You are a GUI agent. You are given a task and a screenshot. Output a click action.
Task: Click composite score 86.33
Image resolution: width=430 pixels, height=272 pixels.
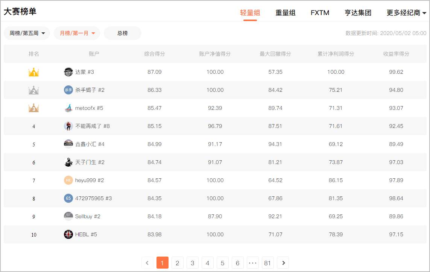(154, 90)
